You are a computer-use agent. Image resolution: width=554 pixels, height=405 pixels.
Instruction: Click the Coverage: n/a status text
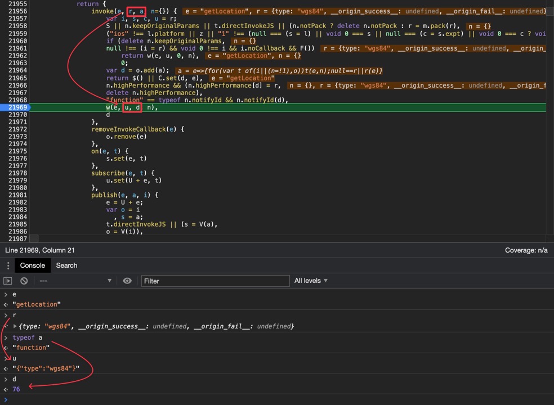pos(526,250)
